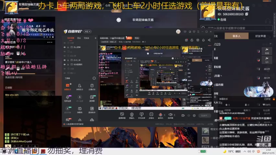
Task: Click the share icon above preview
Action: click(x=209, y=40)
